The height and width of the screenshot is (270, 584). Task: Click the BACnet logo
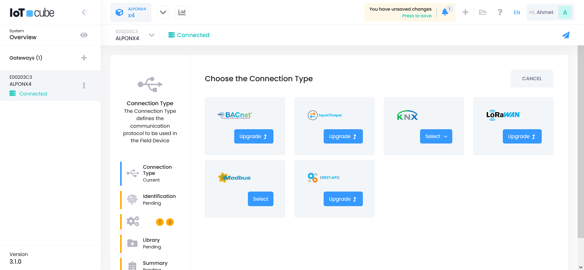tap(235, 115)
